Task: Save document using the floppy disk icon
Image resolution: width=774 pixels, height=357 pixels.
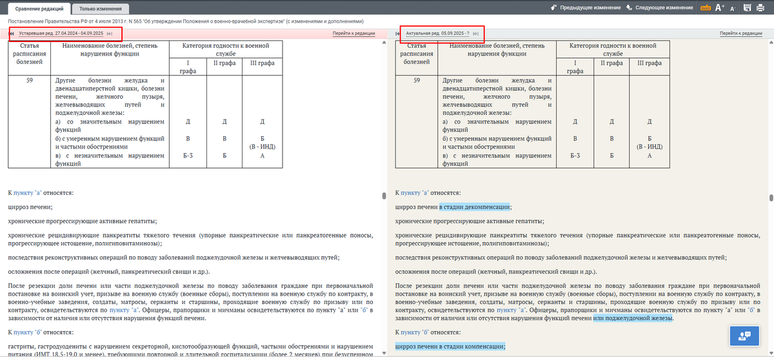Action: click(748, 8)
